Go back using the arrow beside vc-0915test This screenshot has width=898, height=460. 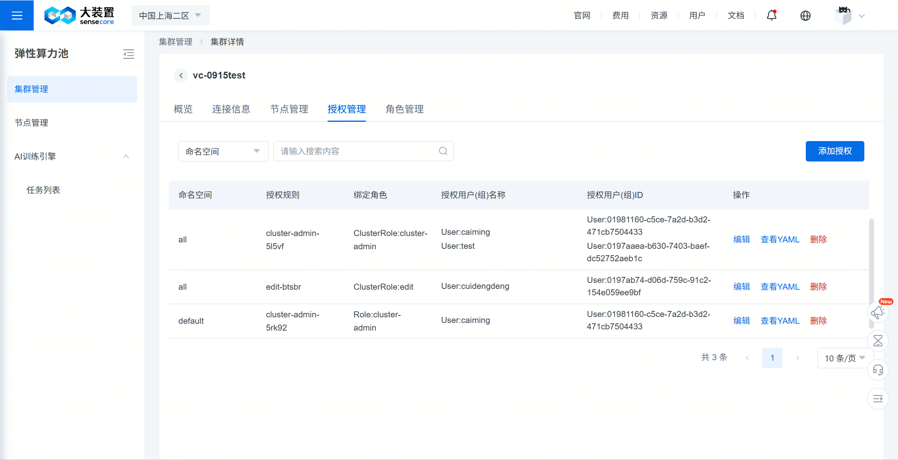pos(181,75)
